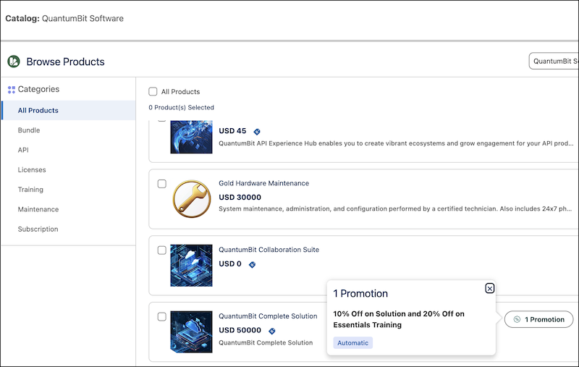This screenshot has width=579, height=367.
Task: Check the All Products checkbox
Action: [153, 91]
